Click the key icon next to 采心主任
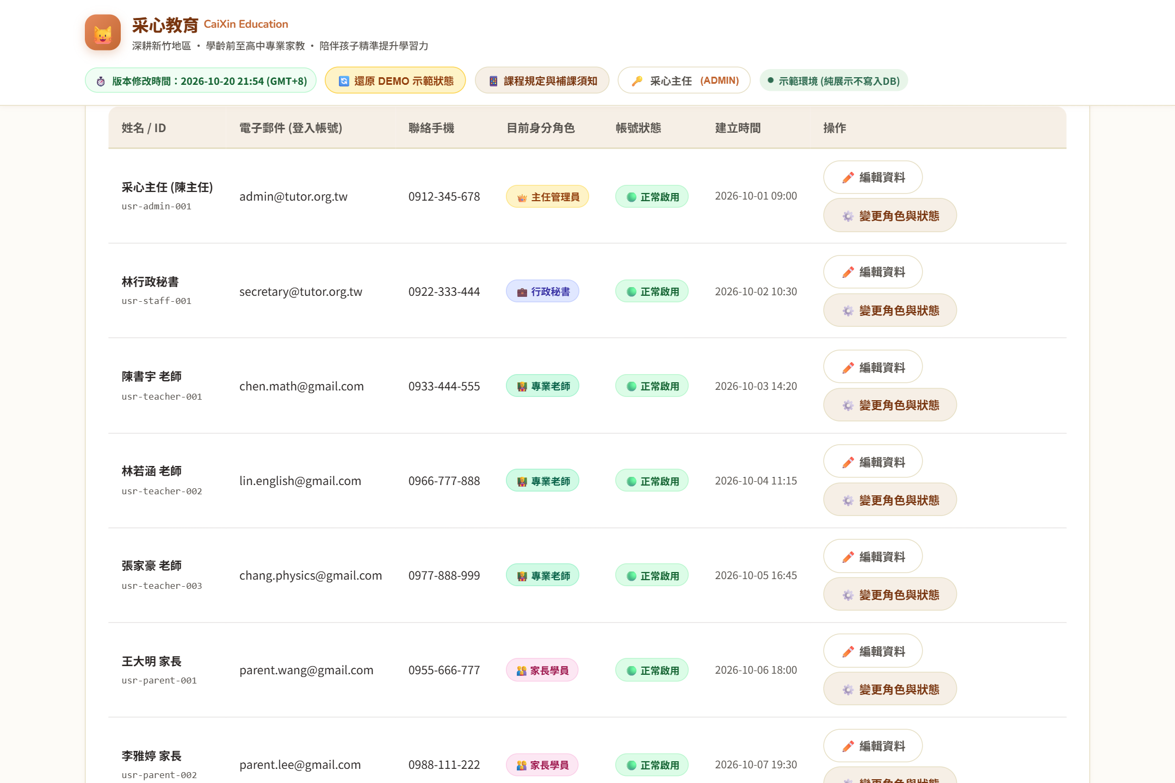 click(x=637, y=81)
